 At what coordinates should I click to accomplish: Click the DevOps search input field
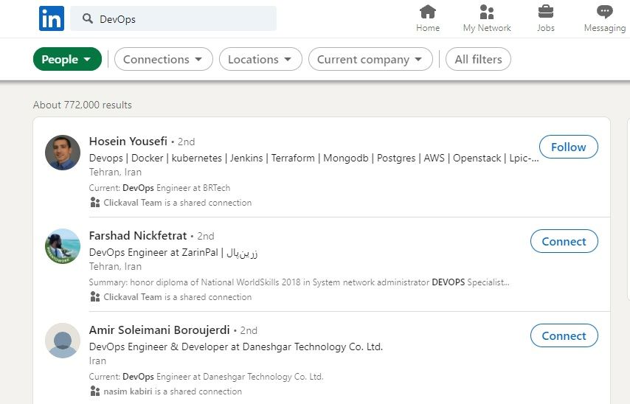(x=173, y=18)
